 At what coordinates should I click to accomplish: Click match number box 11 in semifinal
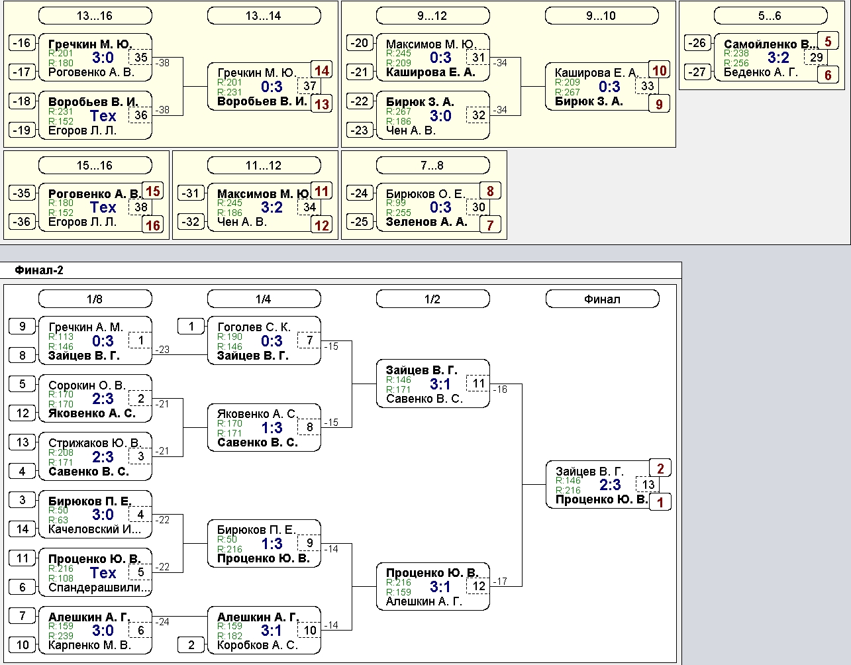(x=479, y=383)
